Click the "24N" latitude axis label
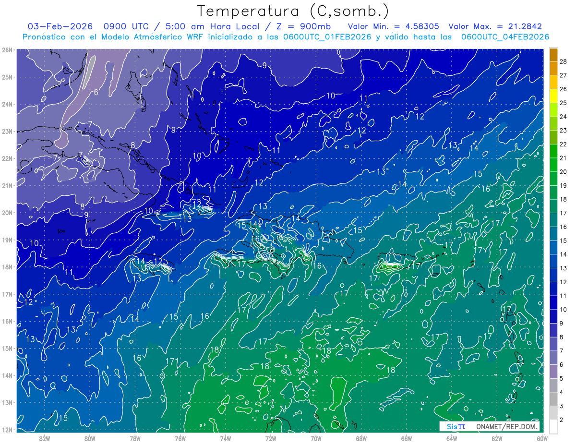The width and height of the screenshot is (576, 445). pos(7,104)
